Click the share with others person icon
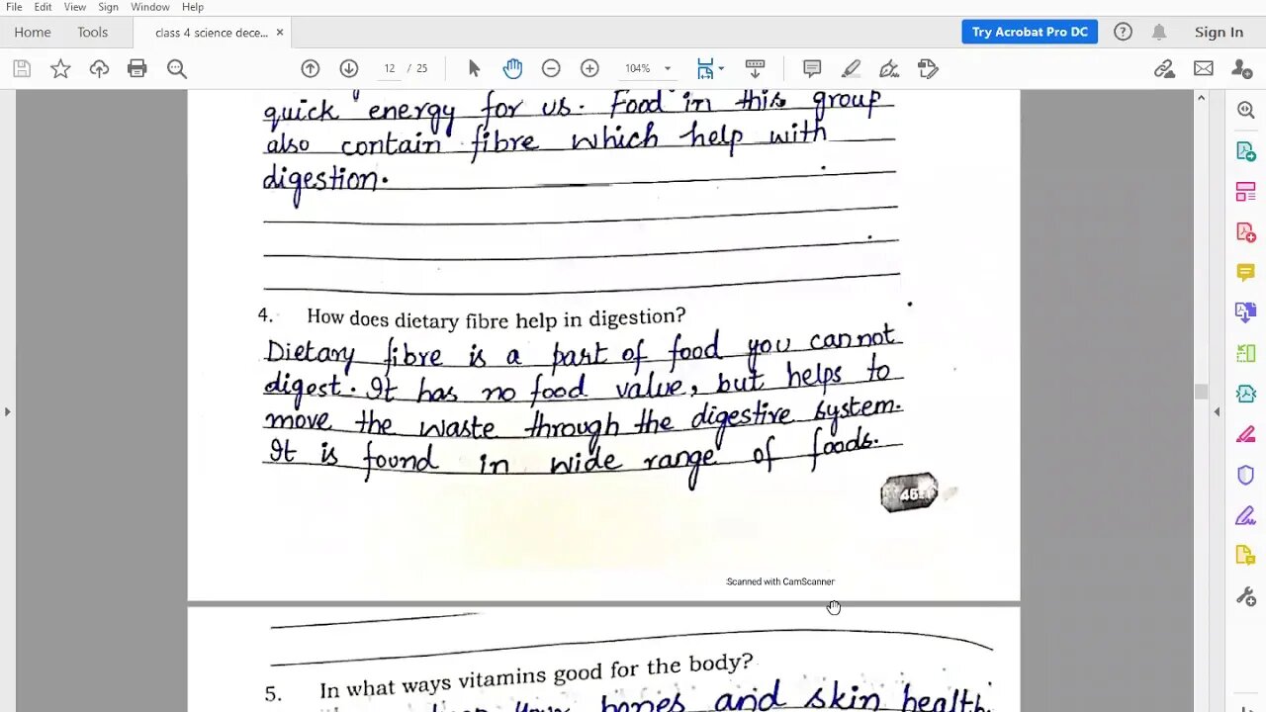Image resolution: width=1266 pixels, height=712 pixels. pyautogui.click(x=1242, y=68)
